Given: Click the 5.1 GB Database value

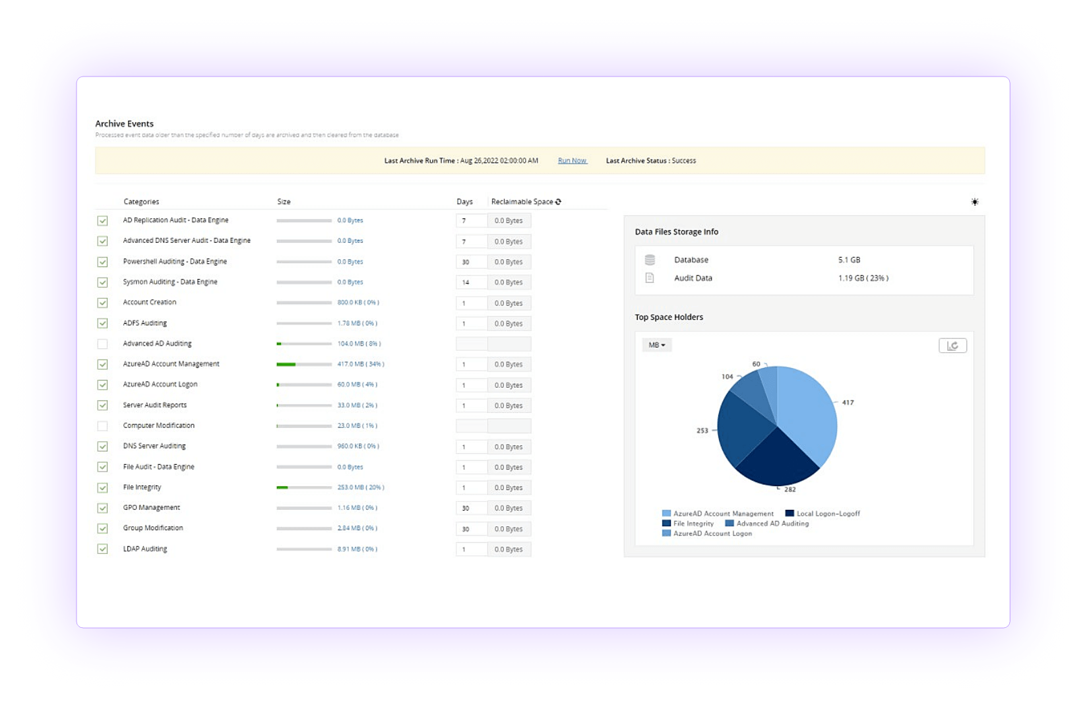Looking at the screenshot, I should tap(849, 260).
